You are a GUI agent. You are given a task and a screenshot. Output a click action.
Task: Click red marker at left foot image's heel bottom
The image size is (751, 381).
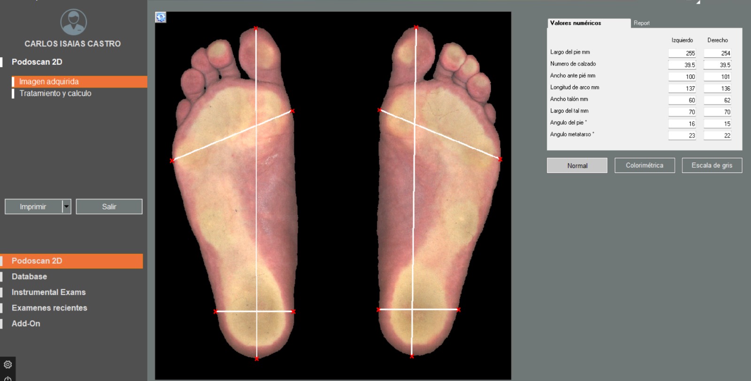click(x=257, y=359)
